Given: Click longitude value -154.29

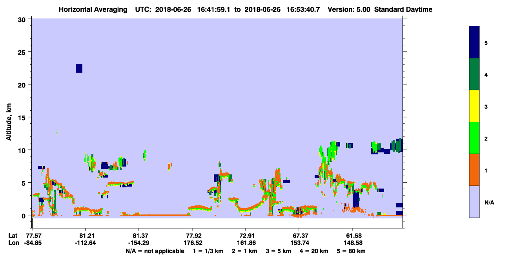Looking at the screenshot, I should click(x=138, y=243).
